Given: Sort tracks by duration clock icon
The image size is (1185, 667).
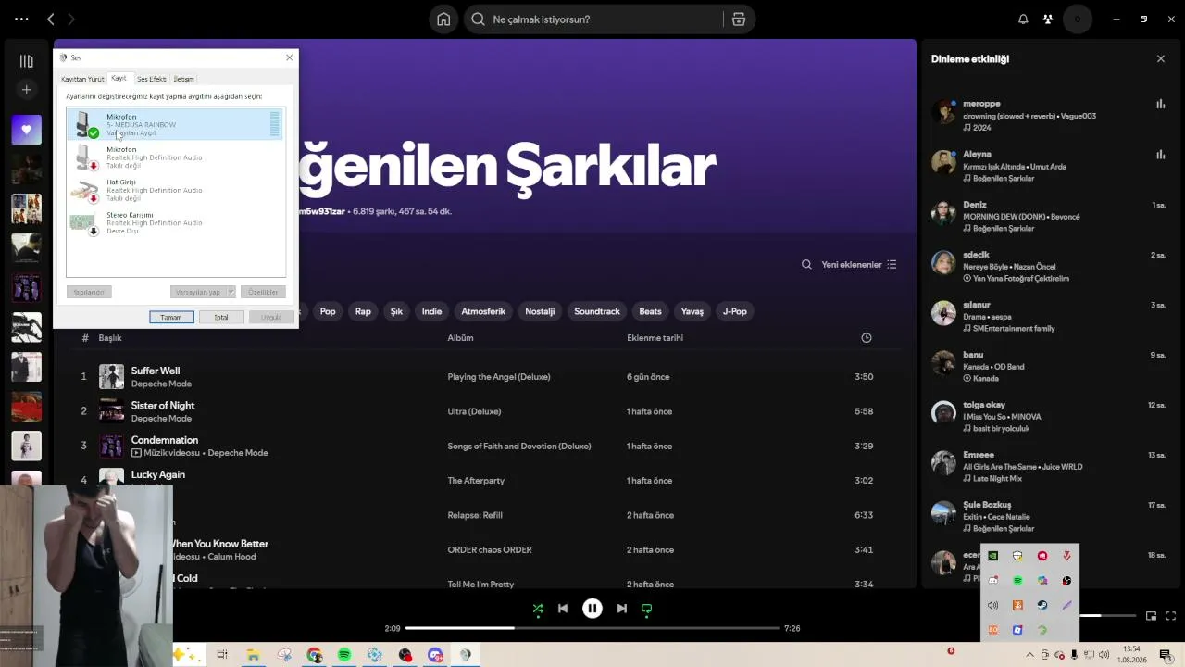Looking at the screenshot, I should [867, 338].
